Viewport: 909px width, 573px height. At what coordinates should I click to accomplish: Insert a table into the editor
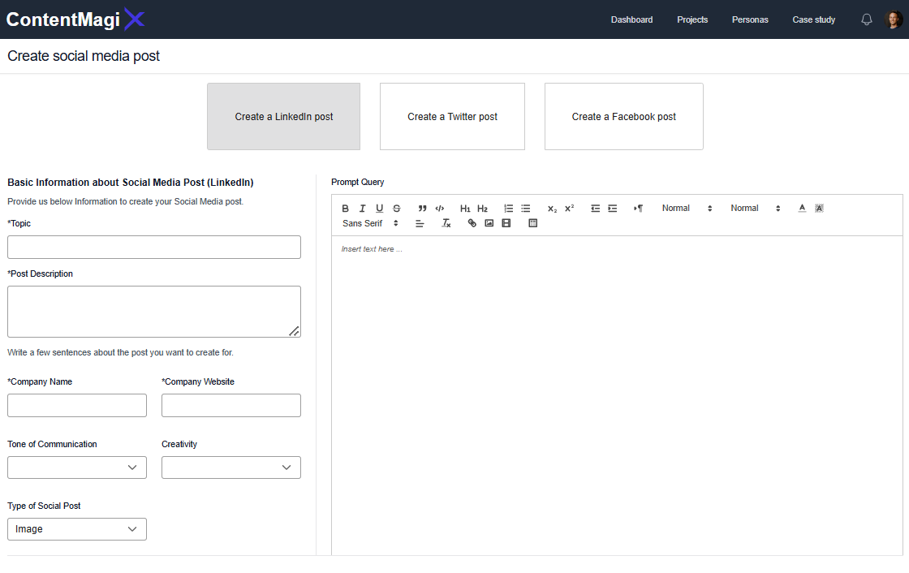[x=532, y=223]
